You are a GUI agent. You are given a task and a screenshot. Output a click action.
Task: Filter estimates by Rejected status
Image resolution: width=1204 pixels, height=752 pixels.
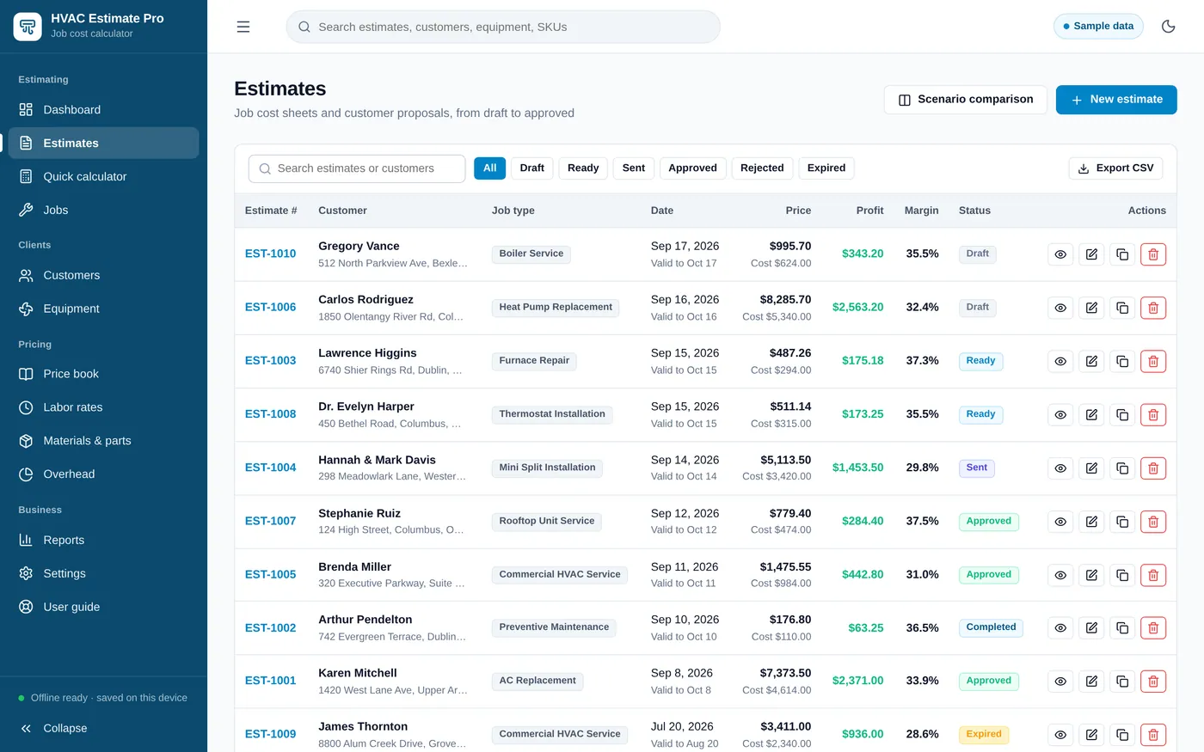762,168
